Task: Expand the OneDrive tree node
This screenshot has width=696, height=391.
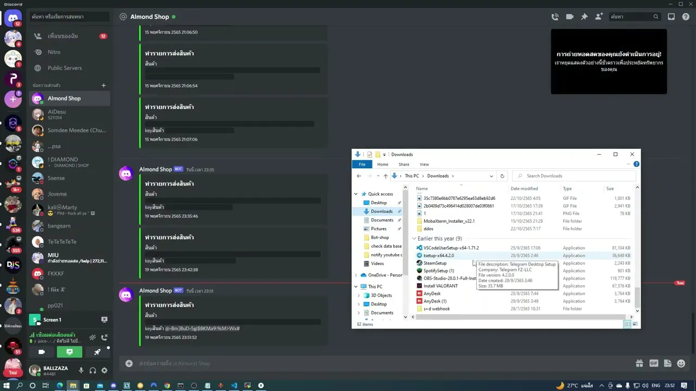Action: click(356, 275)
